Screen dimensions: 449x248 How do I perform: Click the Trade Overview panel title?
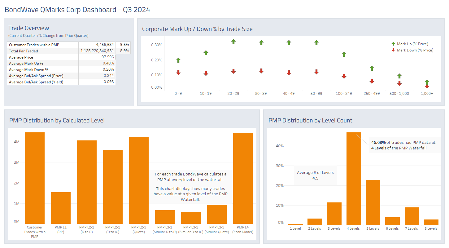(x=29, y=28)
